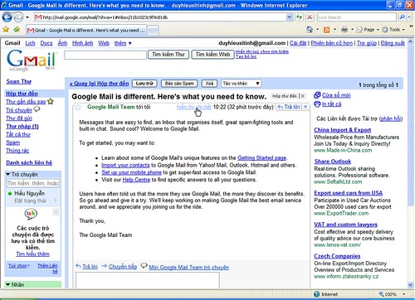The width and height of the screenshot is (415, 300).
Task: Click the invite-to-chat speech bubble icon
Action: click(x=144, y=265)
